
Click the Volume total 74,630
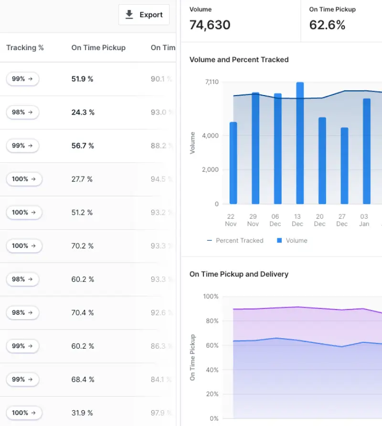(x=210, y=25)
